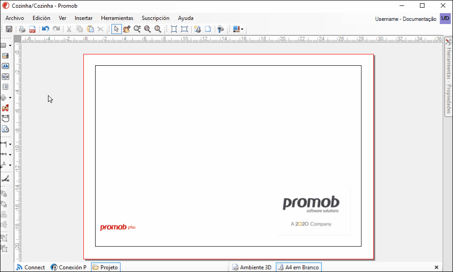Select the Ab text tool

coord(5,66)
